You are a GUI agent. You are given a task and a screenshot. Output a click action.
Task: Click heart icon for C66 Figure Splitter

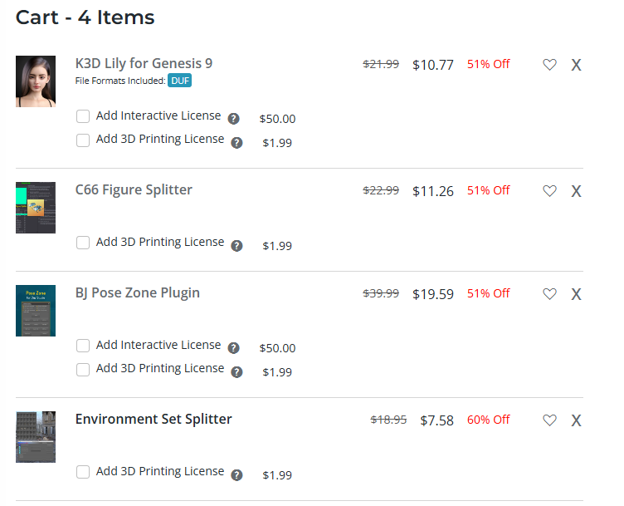pyautogui.click(x=549, y=191)
